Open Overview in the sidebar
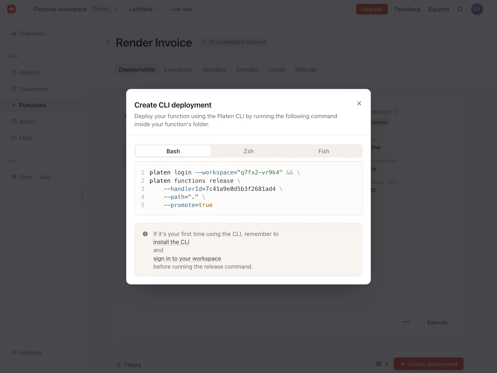The width and height of the screenshot is (497, 373). [x=32, y=33]
